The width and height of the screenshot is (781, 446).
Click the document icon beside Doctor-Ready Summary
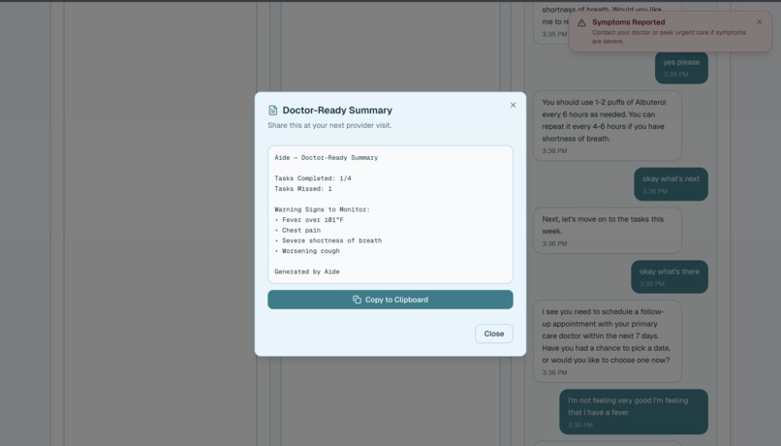(x=272, y=111)
